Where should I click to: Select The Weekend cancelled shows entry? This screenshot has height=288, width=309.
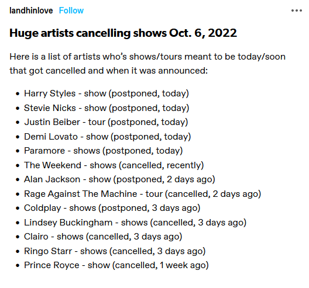[114, 165]
